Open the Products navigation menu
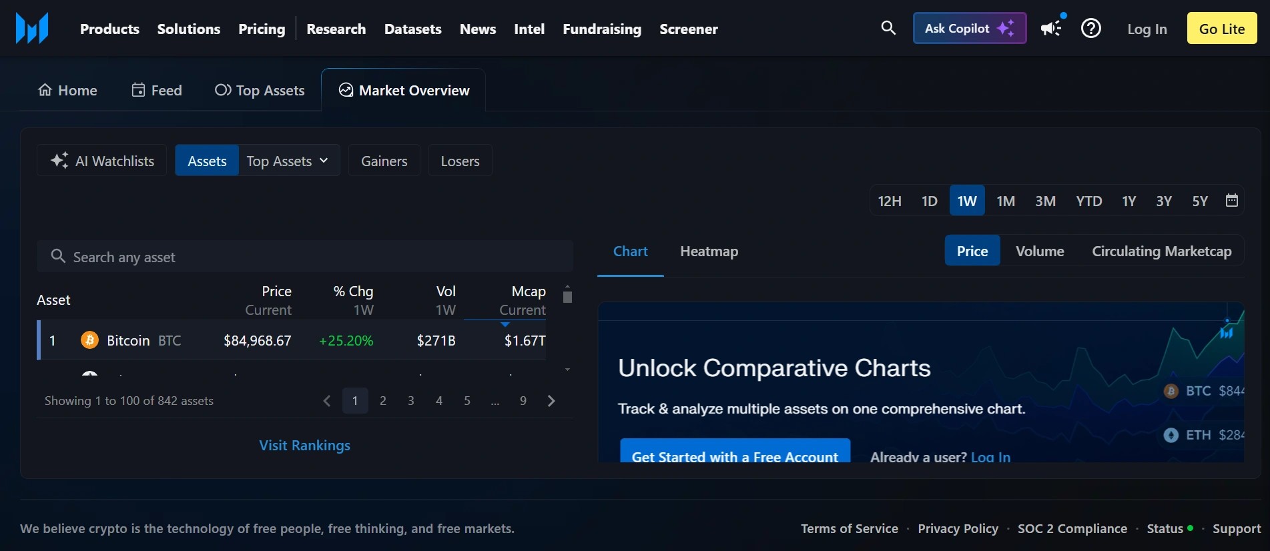1270x551 pixels. point(109,29)
